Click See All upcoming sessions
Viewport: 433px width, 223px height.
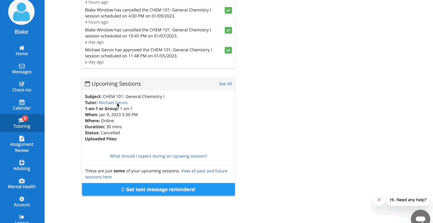(225, 84)
